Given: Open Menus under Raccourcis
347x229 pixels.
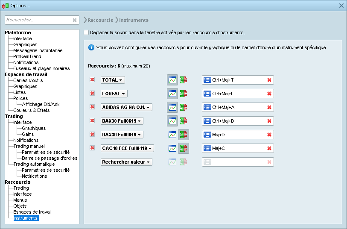Looking at the screenshot, I should click(x=20, y=200).
